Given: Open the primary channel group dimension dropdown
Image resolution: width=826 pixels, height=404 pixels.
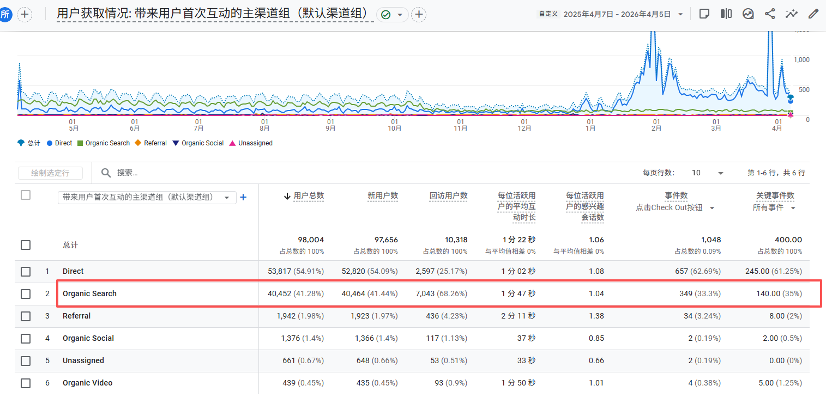Looking at the screenshot, I should click(x=147, y=197).
